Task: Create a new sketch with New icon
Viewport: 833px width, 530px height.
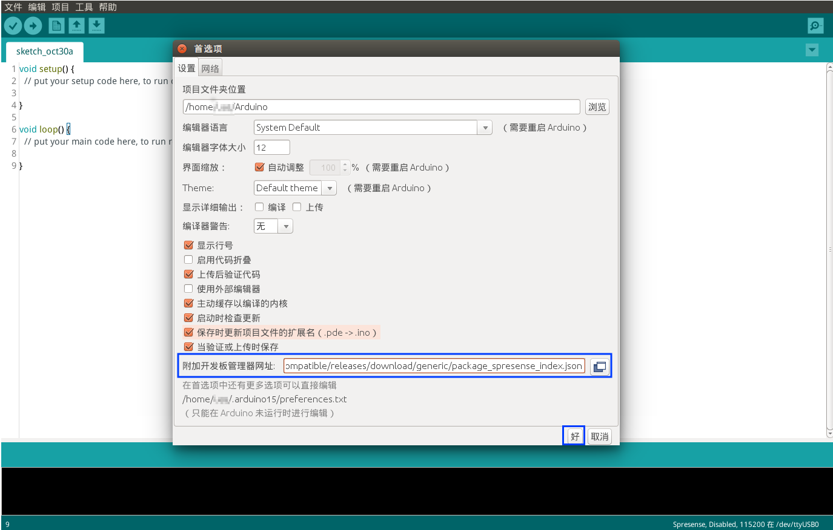Action: point(56,25)
